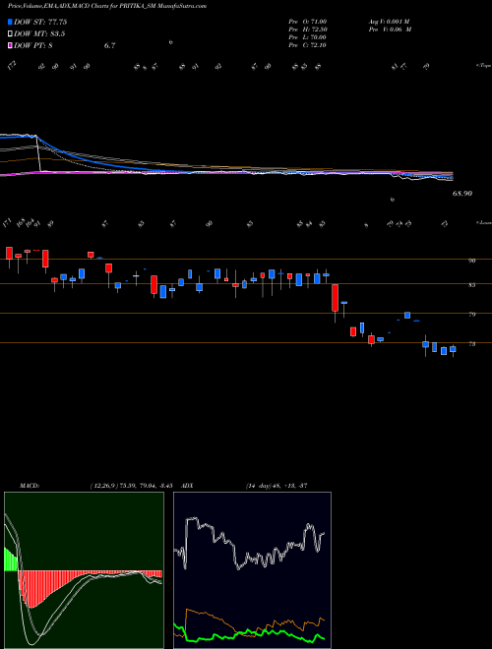Click the magenta DOW PT legend swatch

(10, 45)
